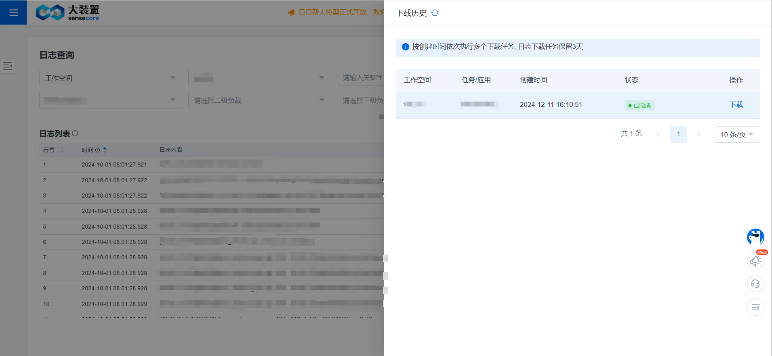
Task: Click log row 1 timestamp 08:01:27.921
Action: point(114,164)
